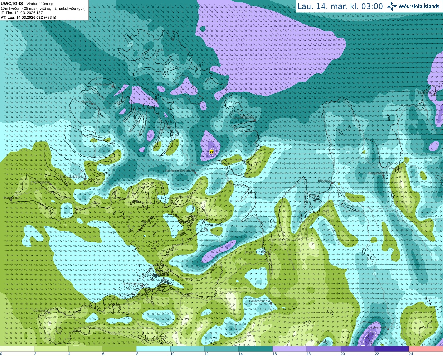443x356 pixels.
Task: Select the 16–18 m/s legend swatch
Action: coord(290,349)
